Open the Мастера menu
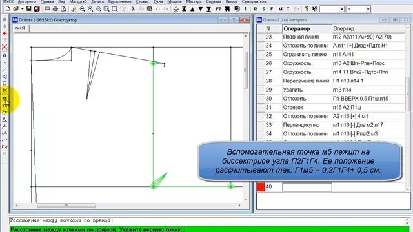Image resolution: width=413 pixels, height=232 pixels. point(194,1)
